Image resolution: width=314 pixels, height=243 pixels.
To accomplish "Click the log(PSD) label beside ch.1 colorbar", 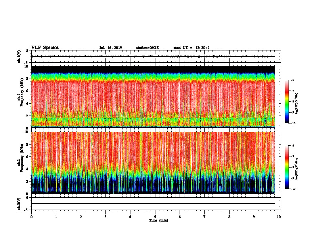I will tap(297, 103).
